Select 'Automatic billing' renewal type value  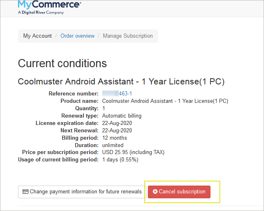coord(122,116)
